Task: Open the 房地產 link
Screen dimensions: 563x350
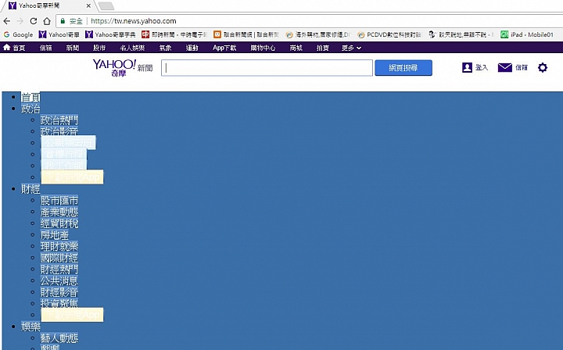Action: pyautogui.click(x=55, y=235)
